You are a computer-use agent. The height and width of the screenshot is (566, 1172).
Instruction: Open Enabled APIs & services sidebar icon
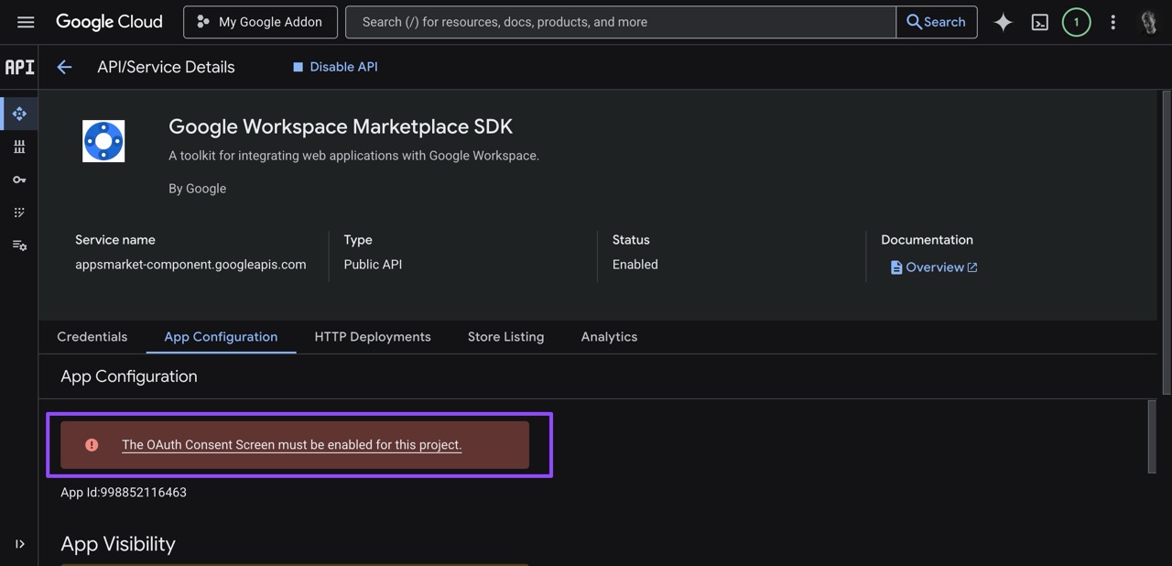point(19,114)
